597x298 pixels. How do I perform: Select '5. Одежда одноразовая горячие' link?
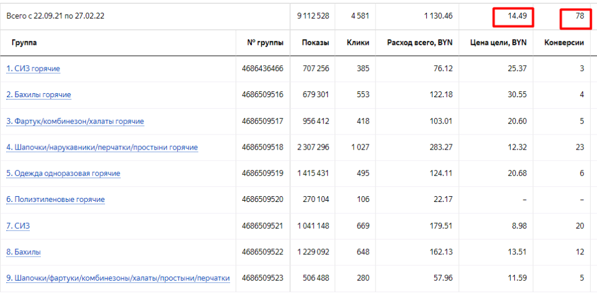(x=64, y=173)
